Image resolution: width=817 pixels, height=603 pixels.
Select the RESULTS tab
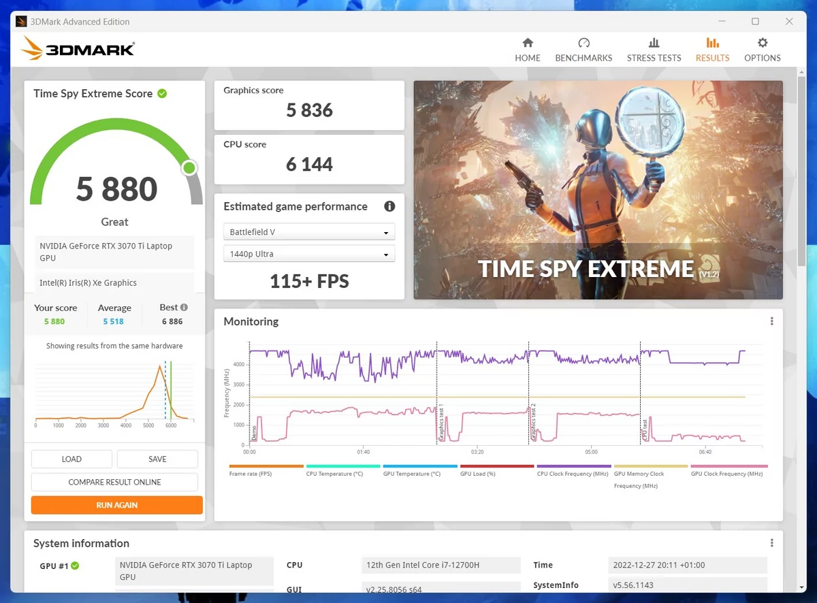pos(712,50)
